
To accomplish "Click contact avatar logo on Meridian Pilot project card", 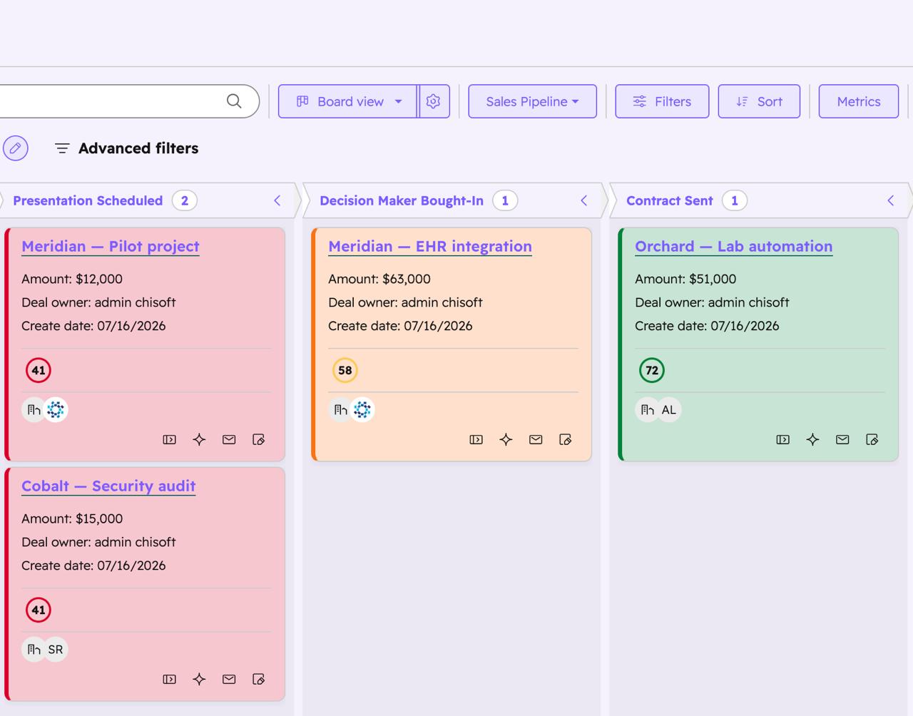I will click(x=56, y=409).
